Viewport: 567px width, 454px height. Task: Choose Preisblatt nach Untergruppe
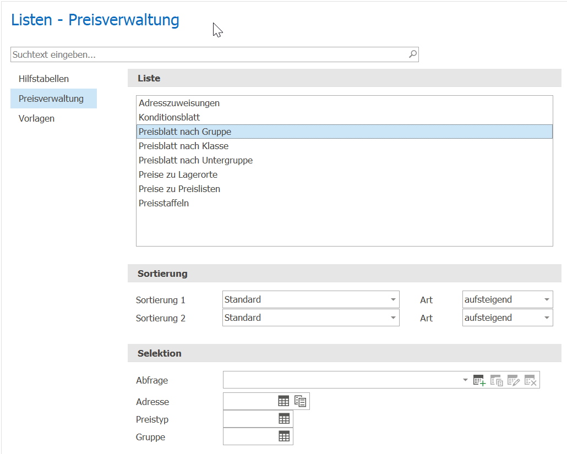click(344, 160)
